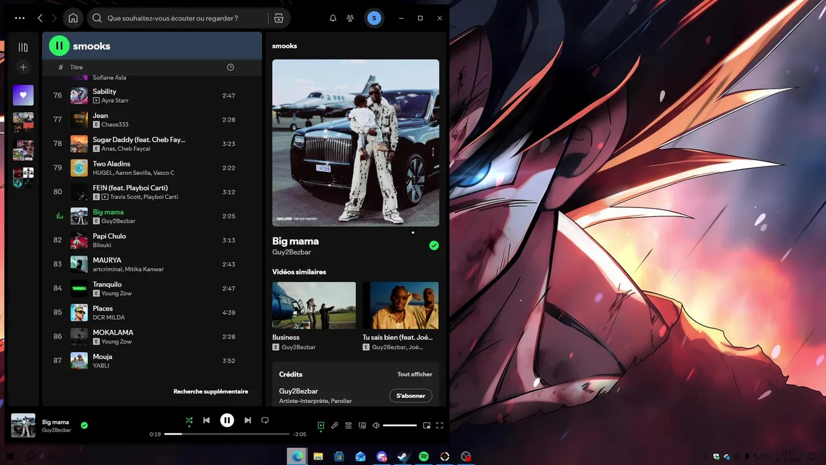826x465 pixels.
Task: Open Microsoft Store from the taskbar
Action: pos(339,456)
